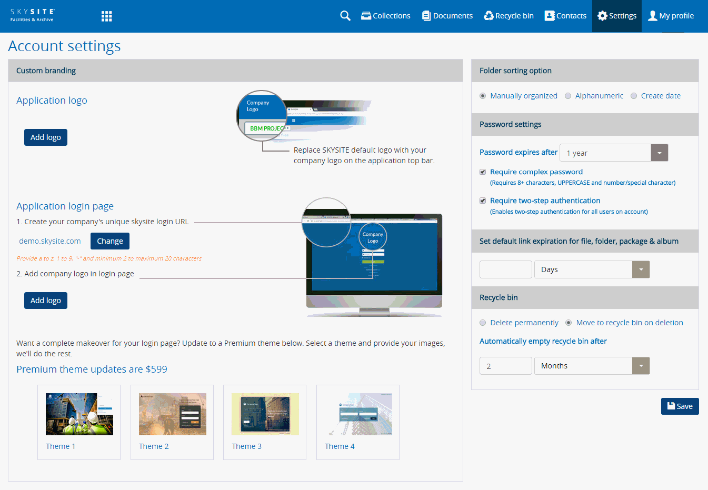
Task: Click Add logo under Application logo
Action: click(x=46, y=137)
